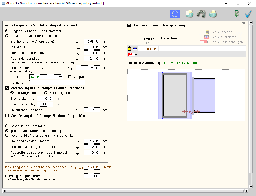
Task: Click the Bezeichnung text field in row 1
Action: [202, 49]
